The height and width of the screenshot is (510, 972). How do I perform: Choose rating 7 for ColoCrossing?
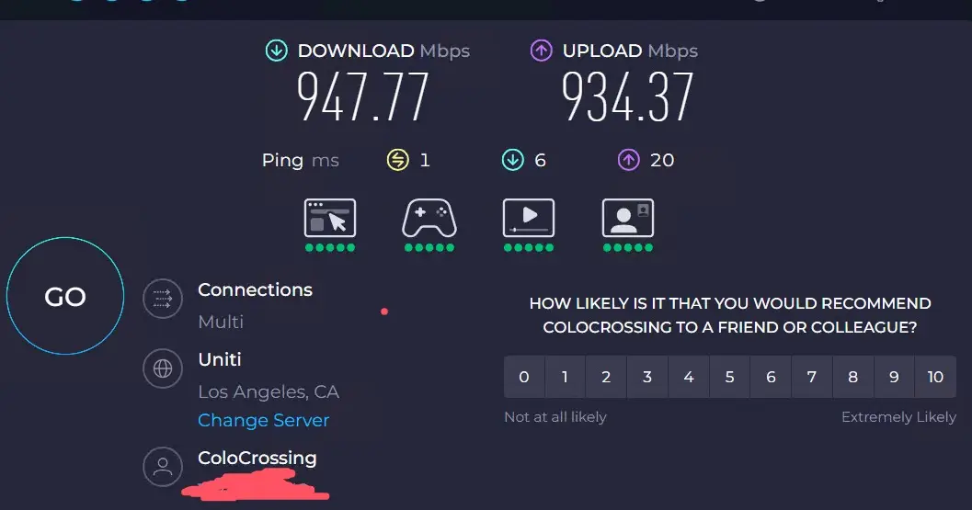point(812,377)
